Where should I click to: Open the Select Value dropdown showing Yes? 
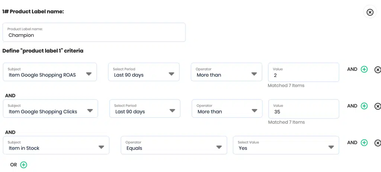click(286, 145)
